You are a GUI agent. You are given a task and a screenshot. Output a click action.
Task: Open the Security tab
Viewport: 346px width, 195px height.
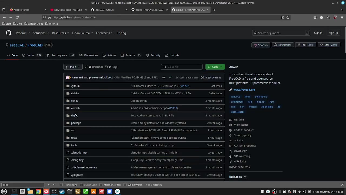153,55
